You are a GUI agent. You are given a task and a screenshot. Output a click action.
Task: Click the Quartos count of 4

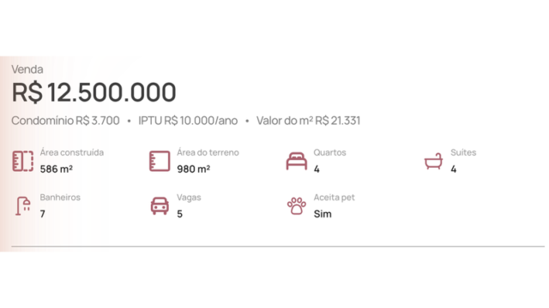click(317, 169)
